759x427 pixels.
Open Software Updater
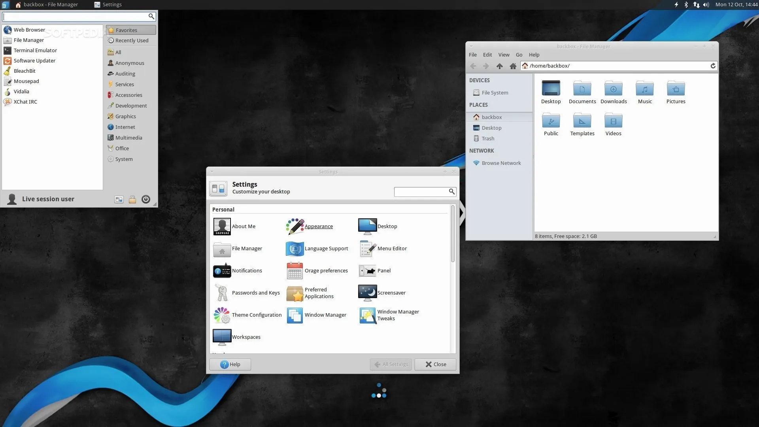[x=35, y=60]
